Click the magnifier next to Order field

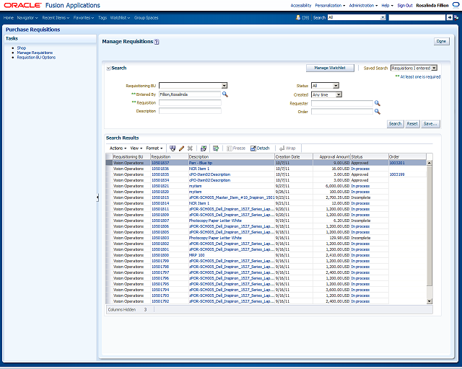click(377, 112)
